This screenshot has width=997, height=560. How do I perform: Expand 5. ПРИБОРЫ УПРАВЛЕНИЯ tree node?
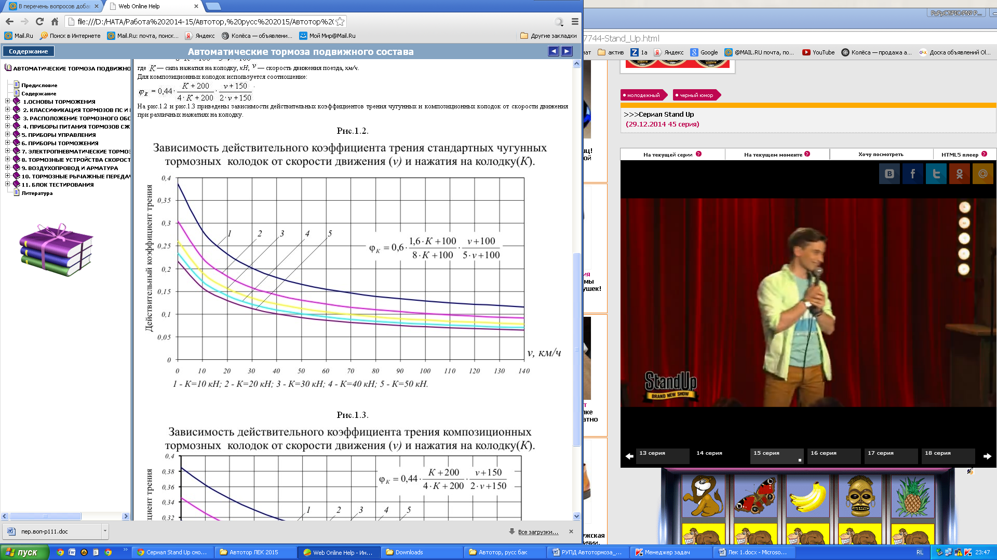tap(7, 135)
